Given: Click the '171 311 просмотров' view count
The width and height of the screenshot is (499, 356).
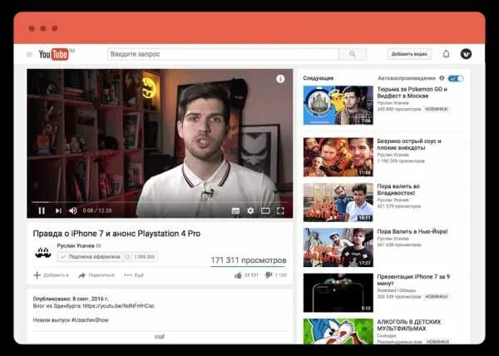Looking at the screenshot, I should point(249,260).
